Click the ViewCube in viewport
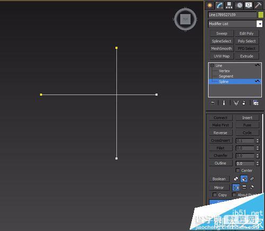 (x=185, y=19)
